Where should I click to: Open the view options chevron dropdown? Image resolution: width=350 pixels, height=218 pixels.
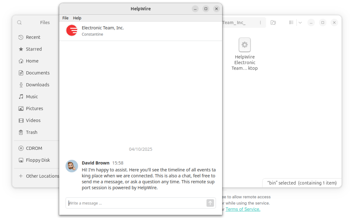[300, 22]
